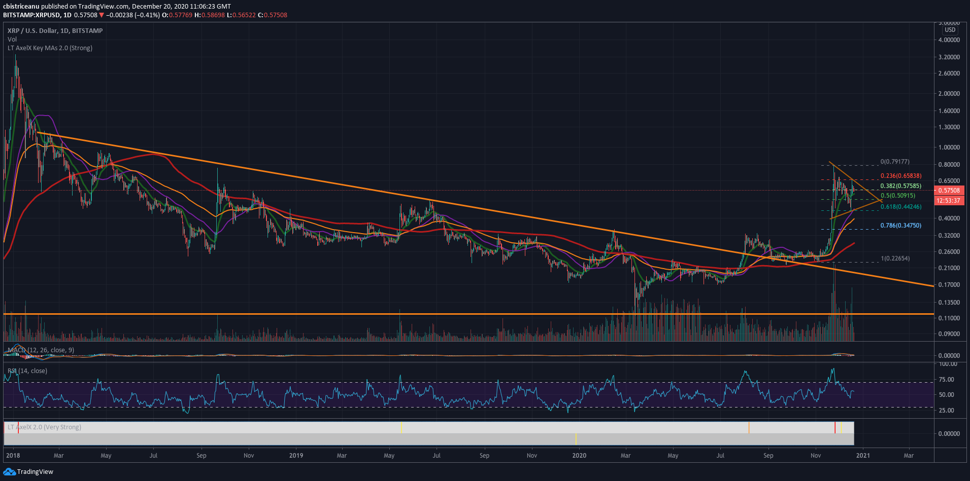
Task: Click the LT AxelX 2.0 (Very Strong) label
Action: [44, 427]
